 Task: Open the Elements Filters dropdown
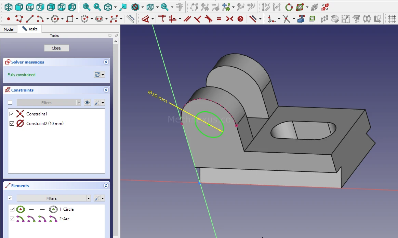click(x=89, y=198)
